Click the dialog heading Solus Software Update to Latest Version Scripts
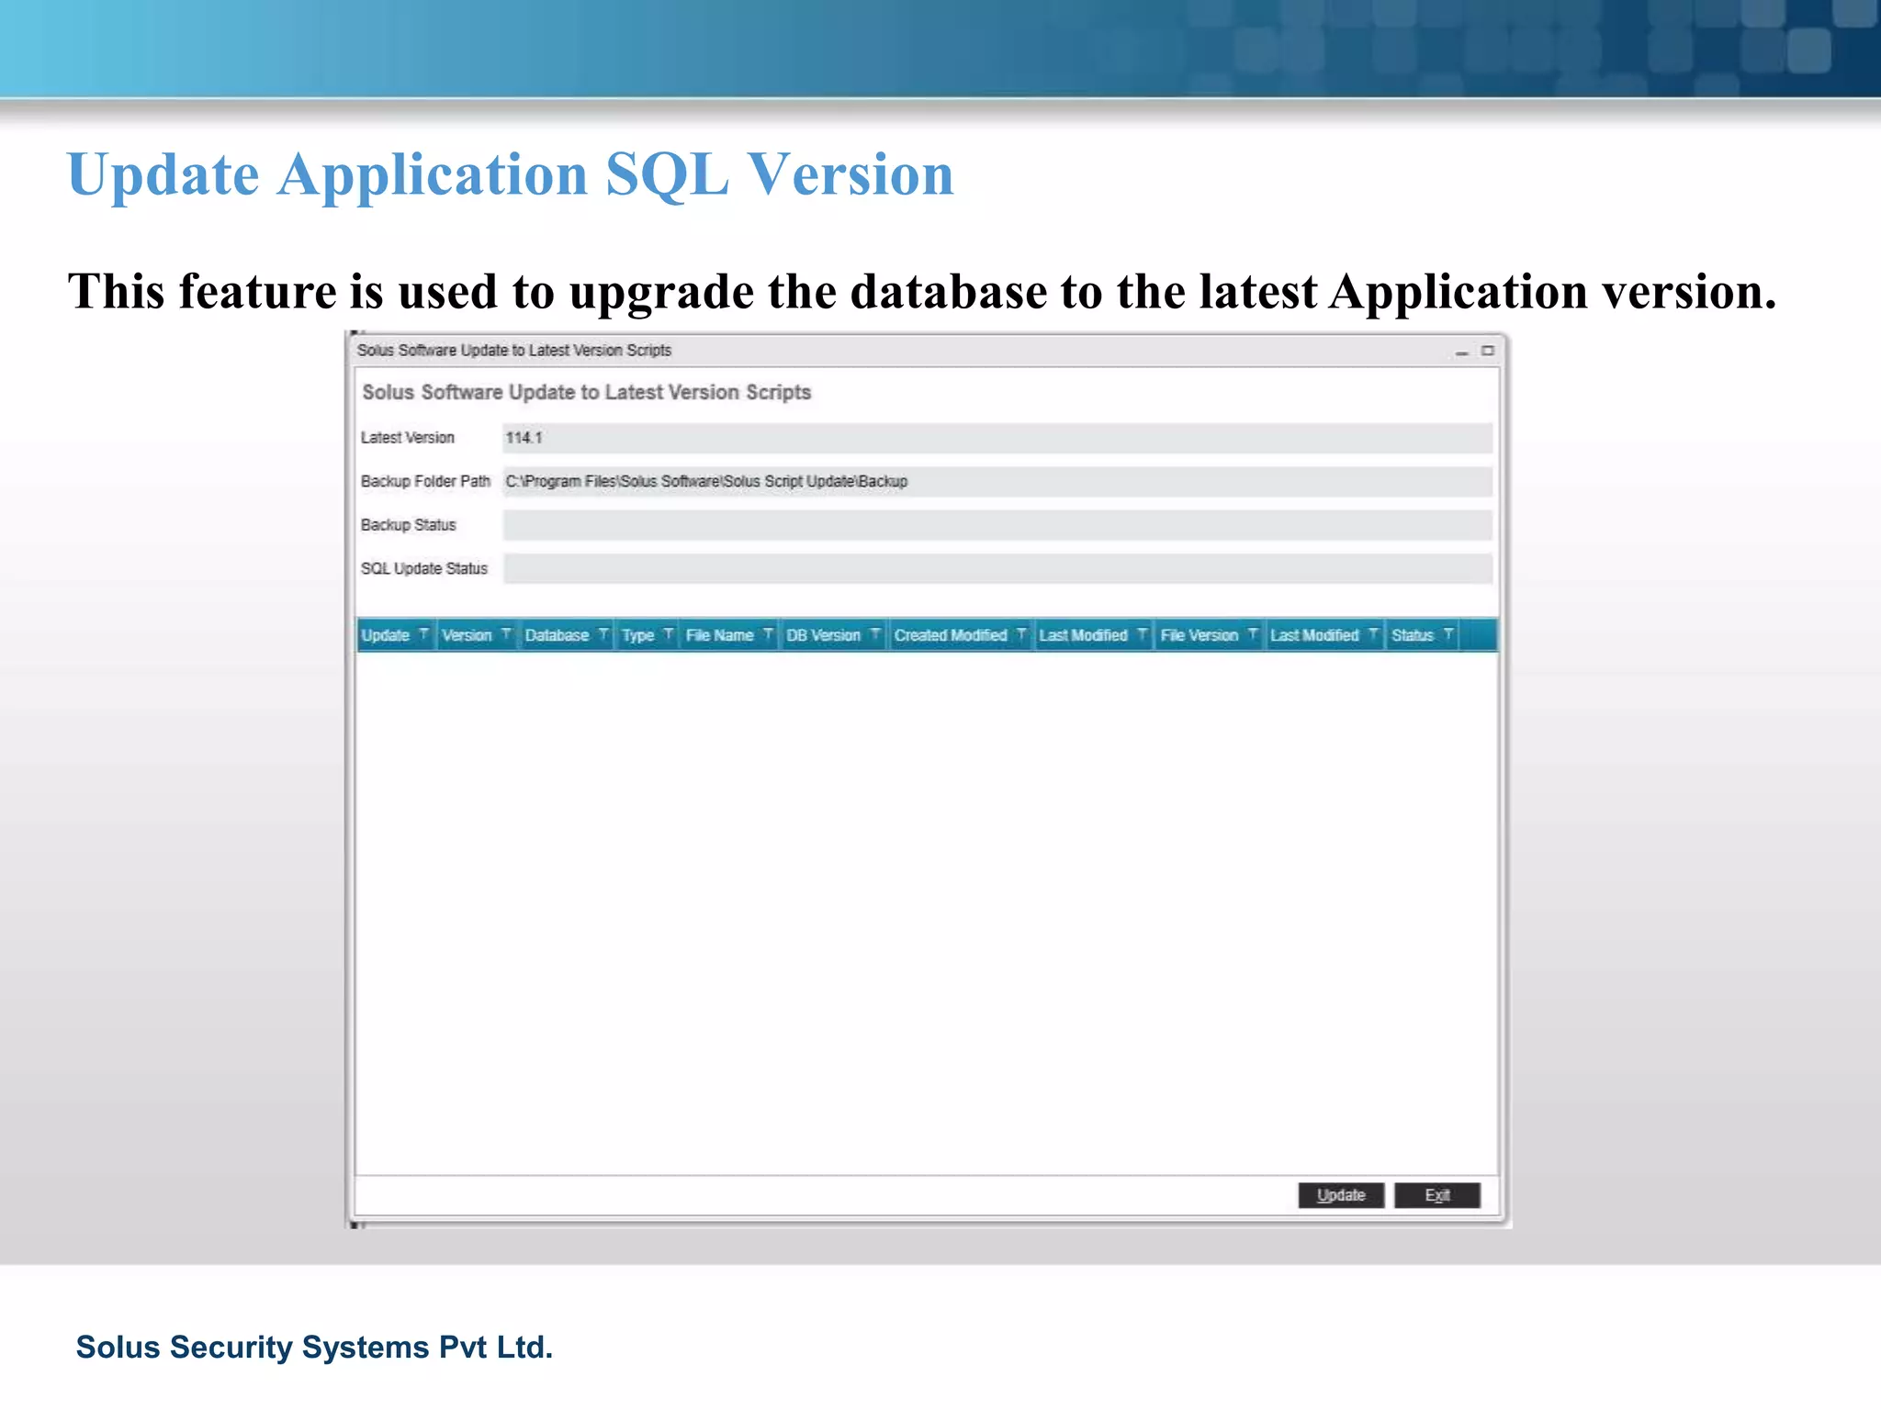Screen dimensions: 1881x1410 [587, 393]
